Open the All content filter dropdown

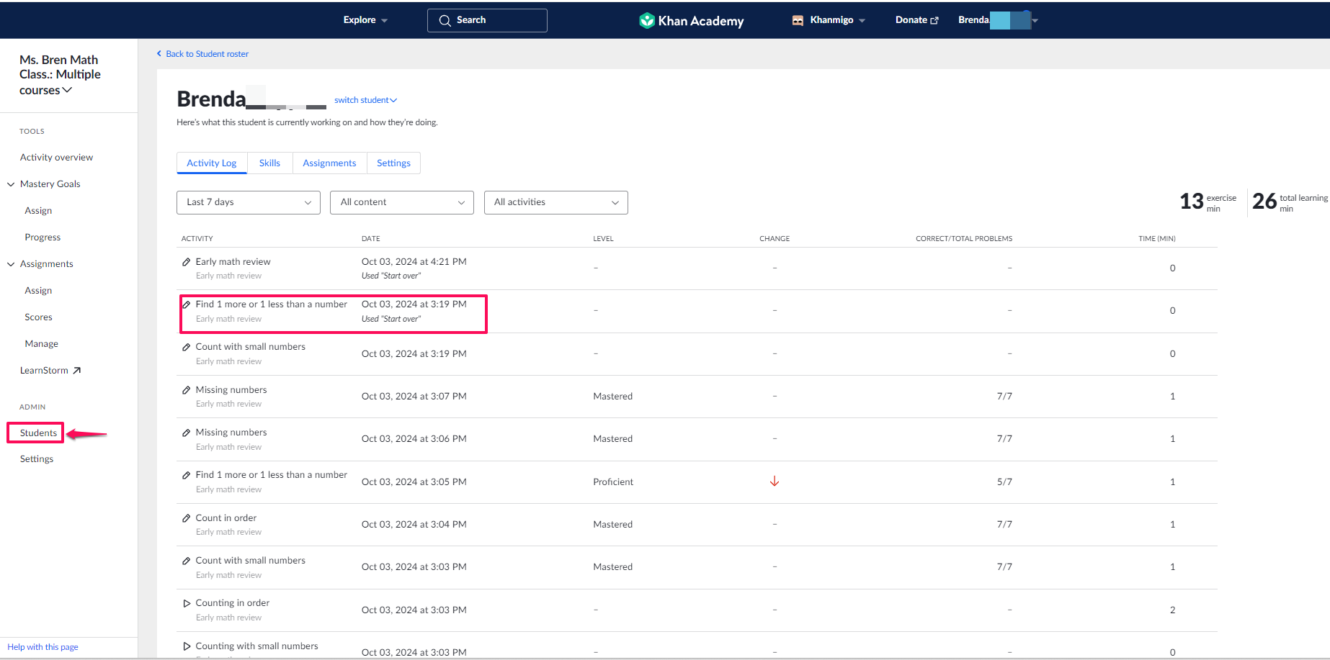(402, 202)
